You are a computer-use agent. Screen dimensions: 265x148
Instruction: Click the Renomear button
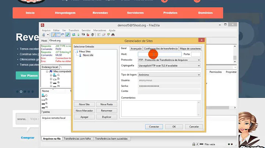click(106, 111)
